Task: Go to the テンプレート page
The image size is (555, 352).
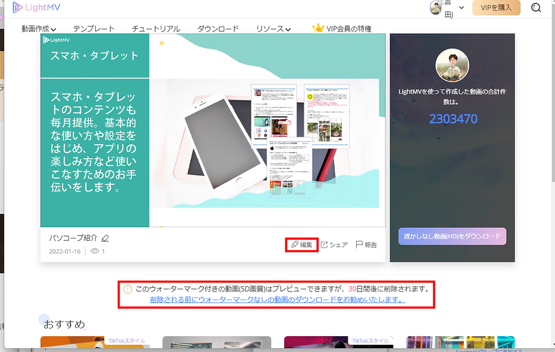Action: [94, 29]
